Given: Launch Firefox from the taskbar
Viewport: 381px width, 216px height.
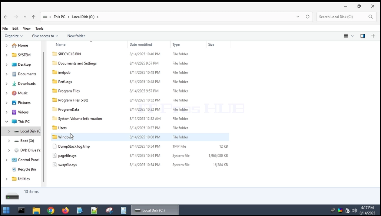Looking at the screenshot, I should [x=65, y=210].
